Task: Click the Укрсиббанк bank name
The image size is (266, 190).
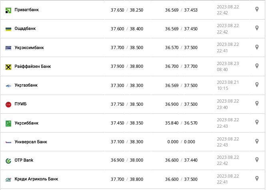Action: [x=26, y=123]
